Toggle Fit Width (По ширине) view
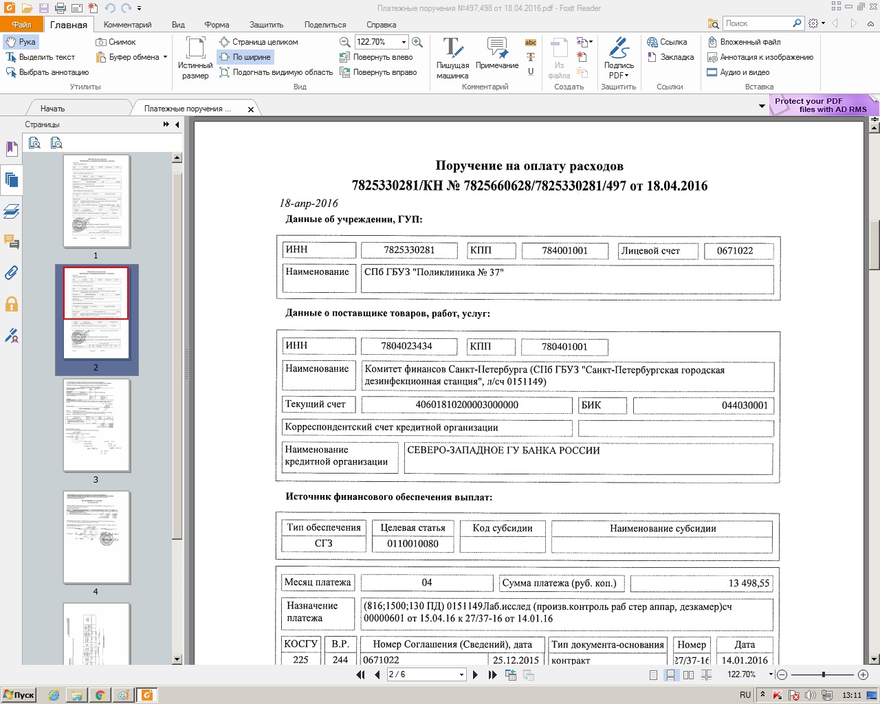 [245, 57]
